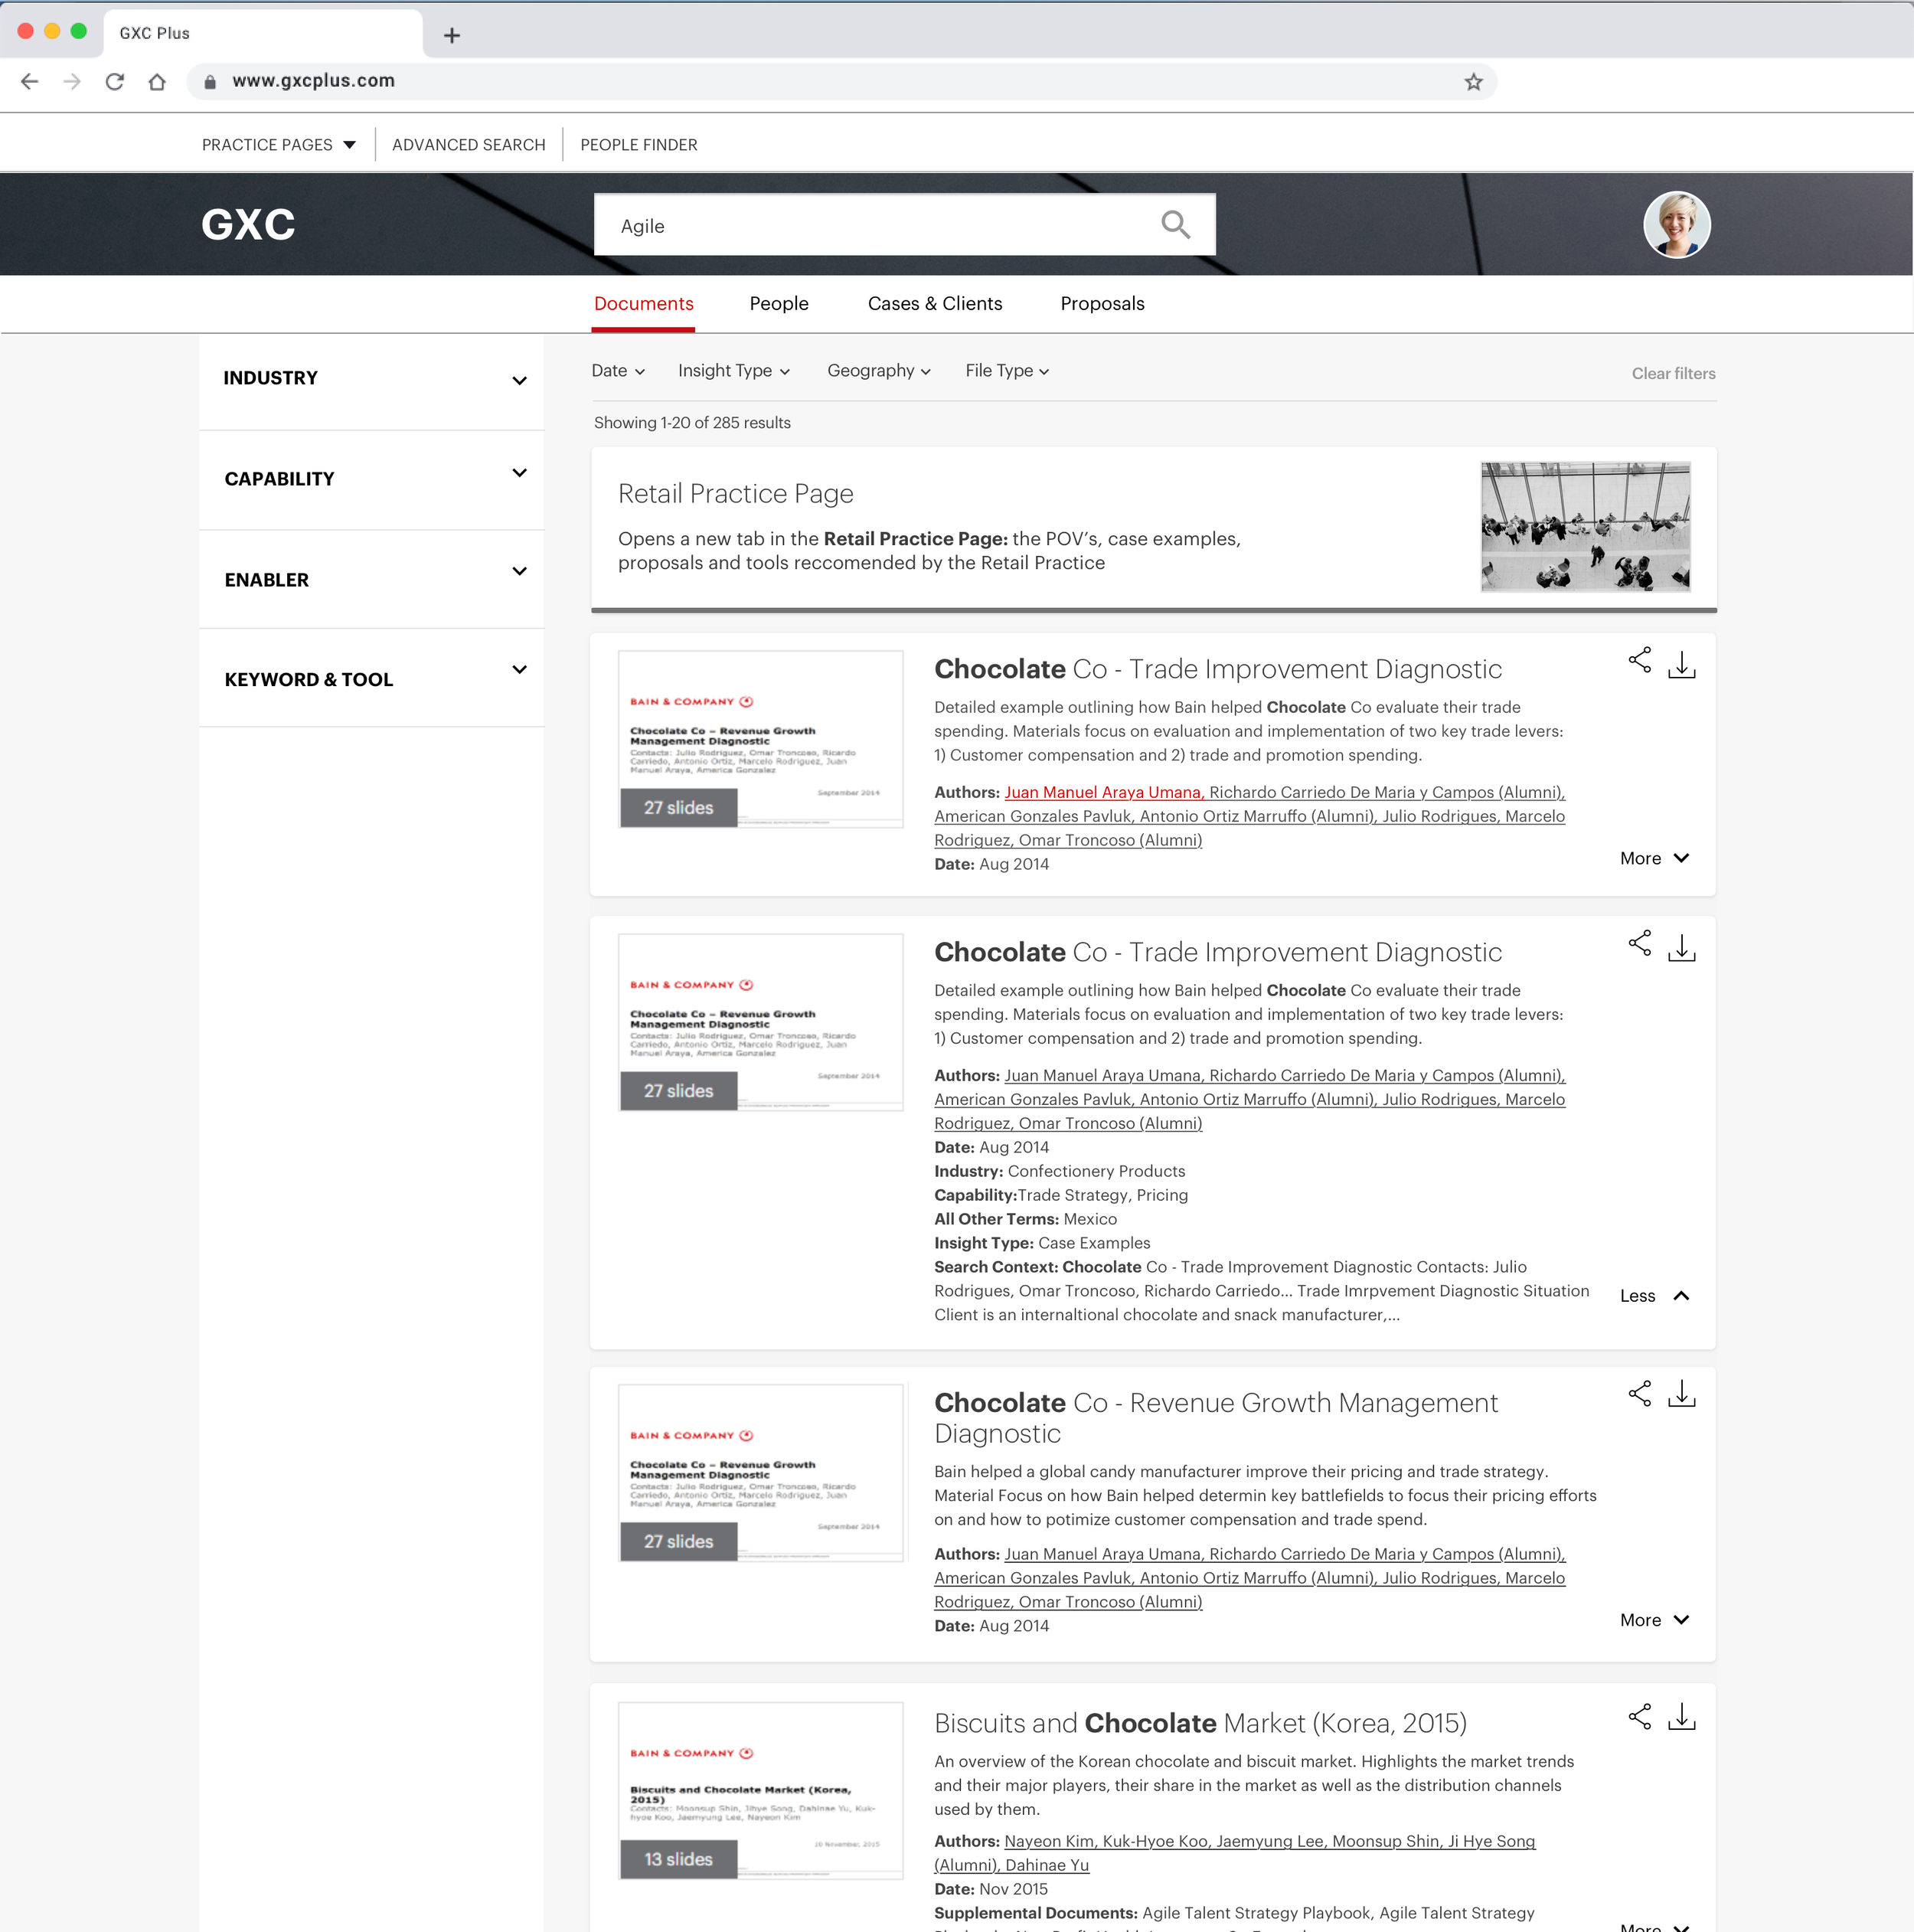This screenshot has height=1932, width=1914.
Task: Open the Insight Type filter dropdown
Action: coord(734,371)
